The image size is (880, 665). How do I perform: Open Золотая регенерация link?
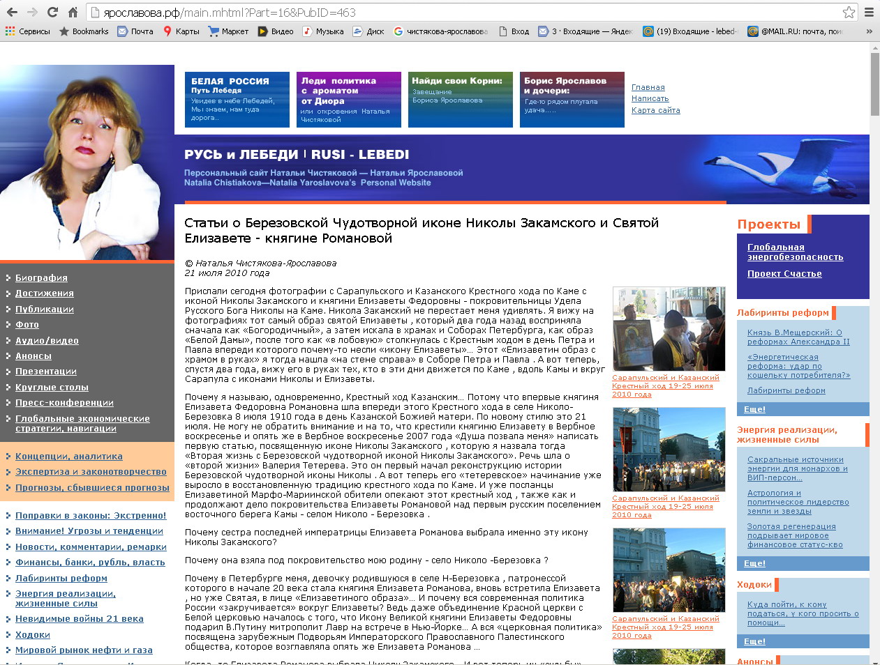click(795, 535)
